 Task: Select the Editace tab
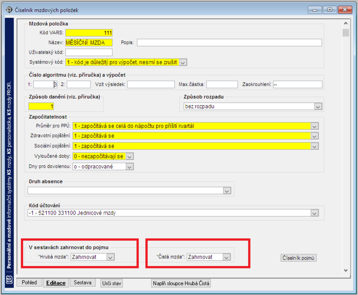[56, 283]
